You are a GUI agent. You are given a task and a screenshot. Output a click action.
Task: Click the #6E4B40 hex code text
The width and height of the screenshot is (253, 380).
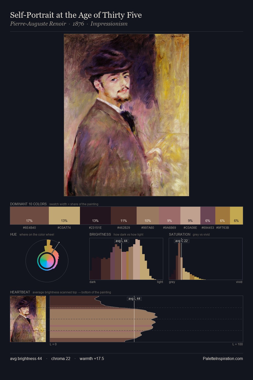29,228
